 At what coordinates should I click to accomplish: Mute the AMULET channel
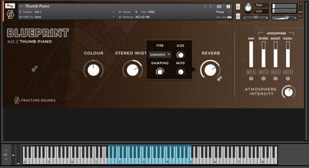273,72
